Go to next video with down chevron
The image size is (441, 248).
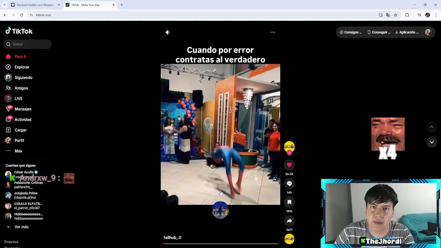432,142
